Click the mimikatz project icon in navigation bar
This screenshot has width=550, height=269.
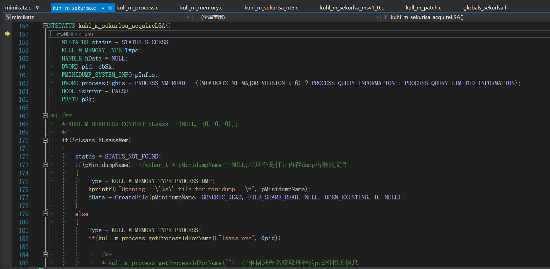(8, 17)
